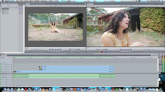Image resolution: width=165 pixels, height=92 pixels.
Task: Click timeline current timecode field
Action: (x=9, y=57)
